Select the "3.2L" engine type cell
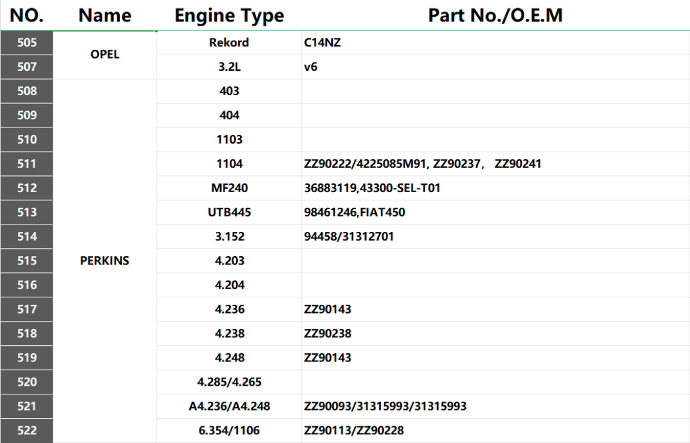The width and height of the screenshot is (690, 443). tap(229, 67)
